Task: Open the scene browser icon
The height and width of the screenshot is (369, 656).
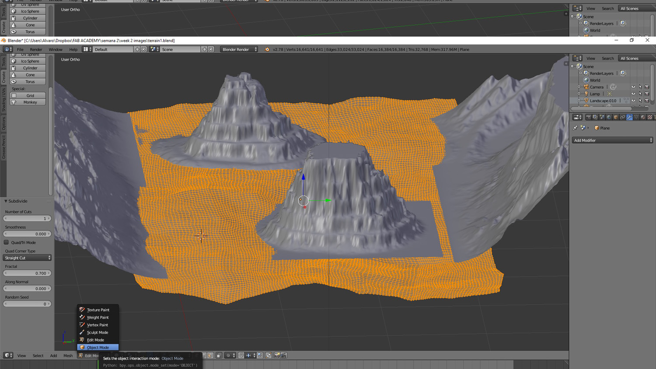Action: [154, 49]
